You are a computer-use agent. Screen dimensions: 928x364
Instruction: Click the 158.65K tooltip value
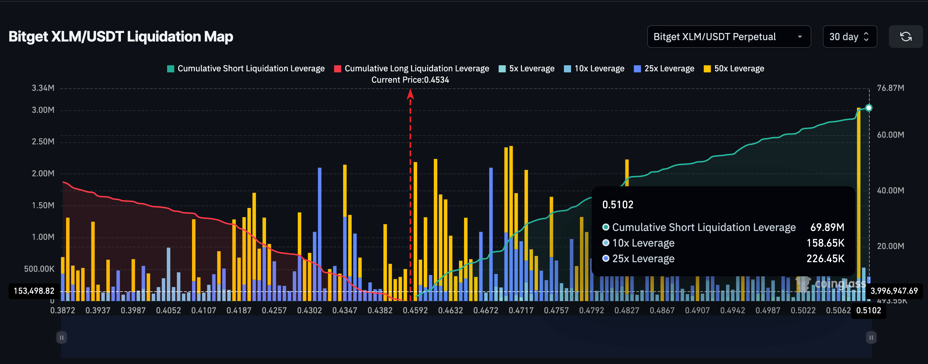pos(825,243)
